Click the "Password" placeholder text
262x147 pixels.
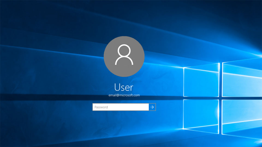[x=101, y=107]
